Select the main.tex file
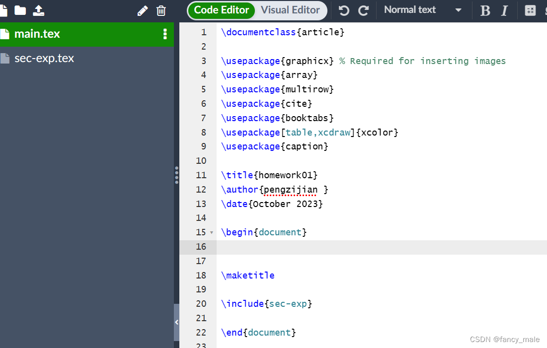 pyautogui.click(x=87, y=34)
